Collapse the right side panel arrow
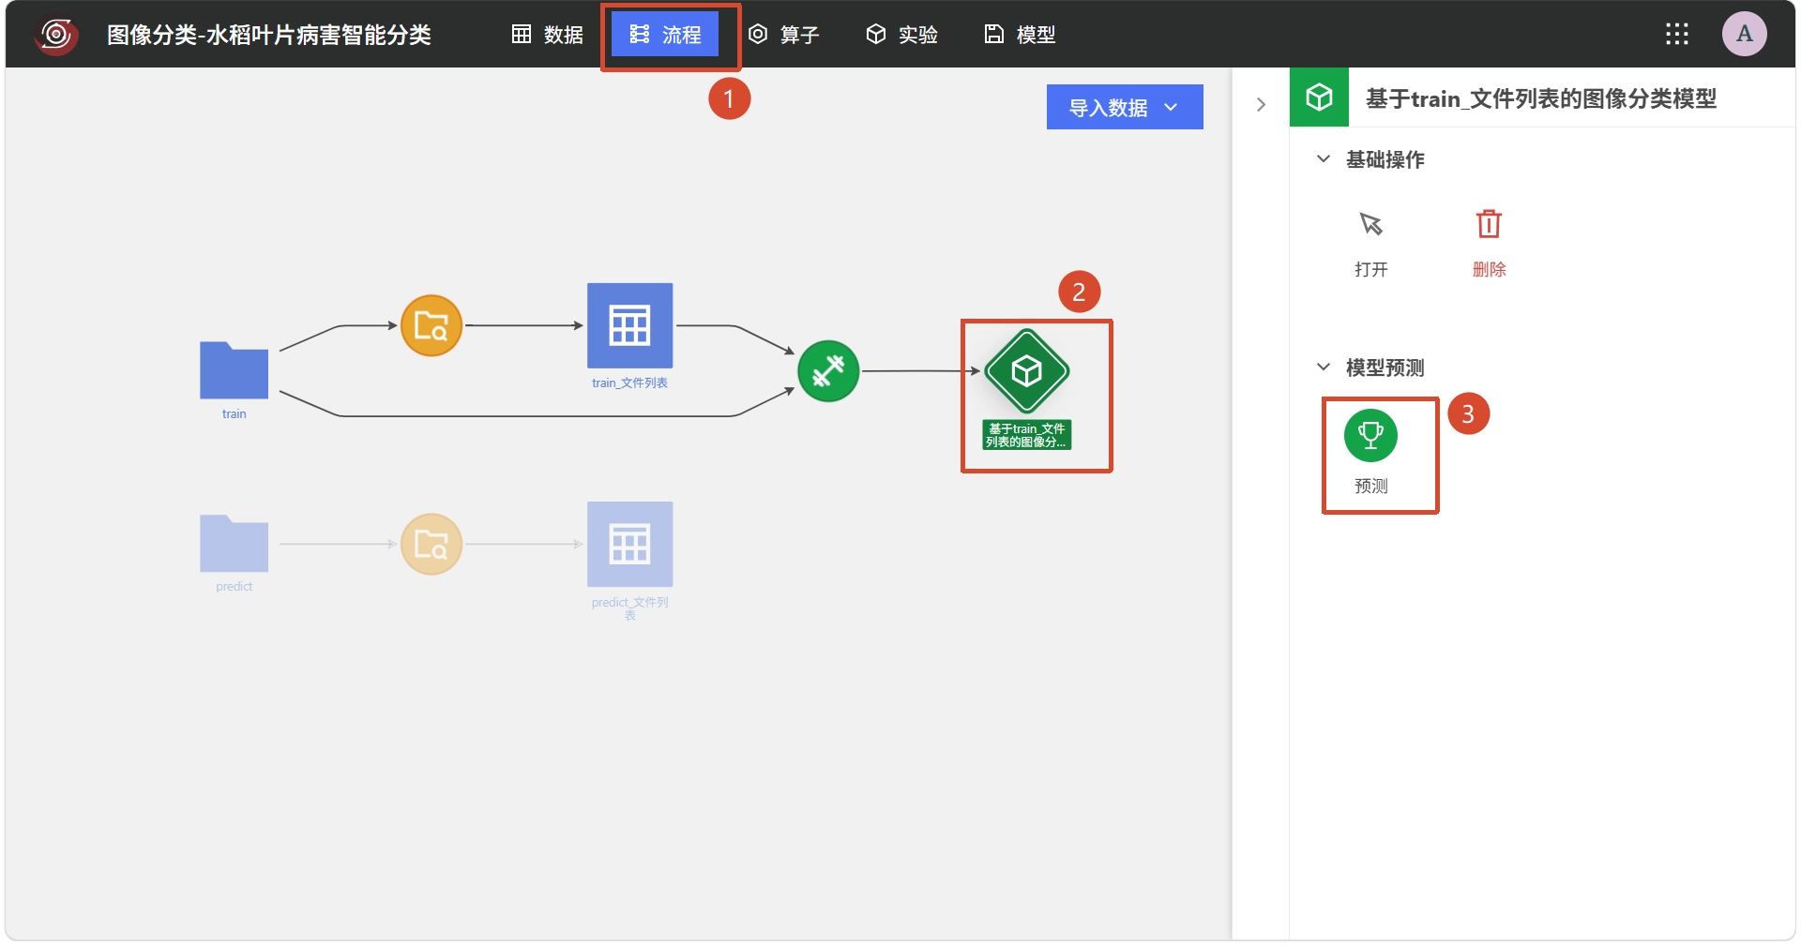The width and height of the screenshot is (1801, 945). click(x=1261, y=104)
